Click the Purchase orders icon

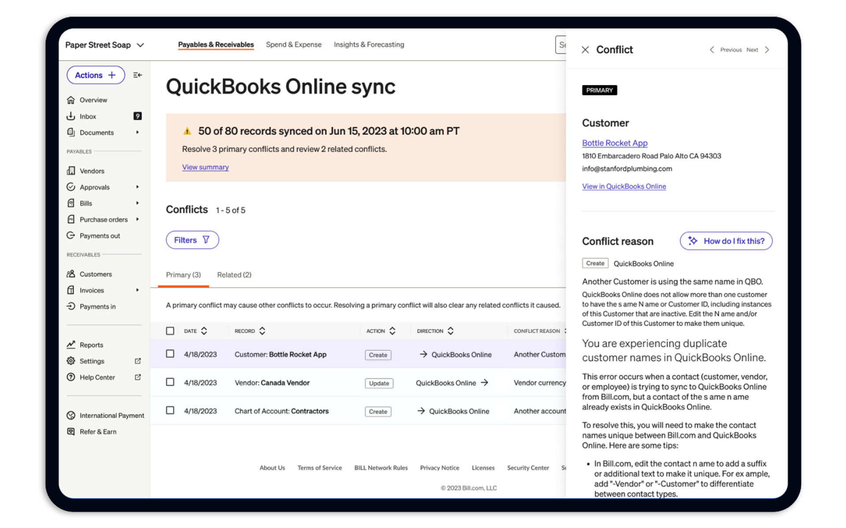point(70,219)
